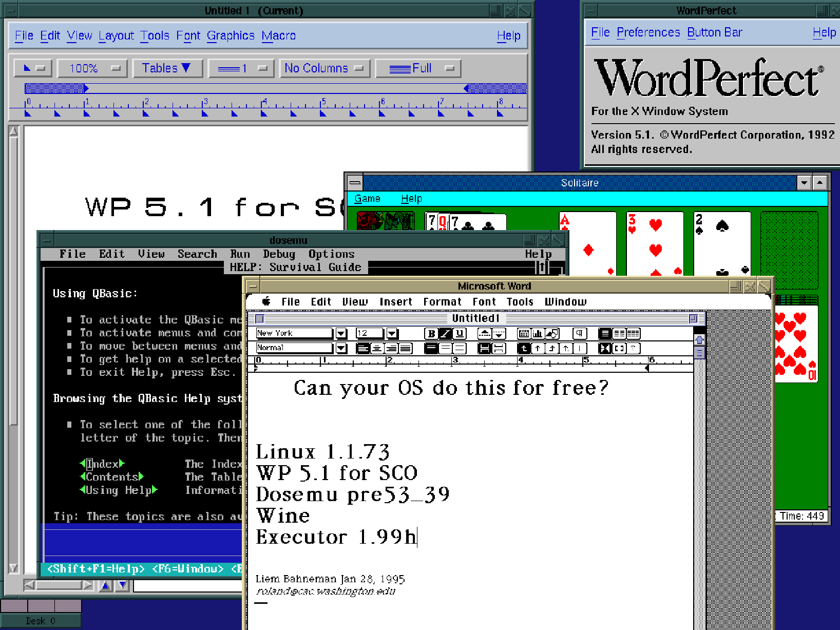Screen dimensions: 840x630
Task: Open the Layout menu in WordPerfect document window
Action: pos(116,36)
